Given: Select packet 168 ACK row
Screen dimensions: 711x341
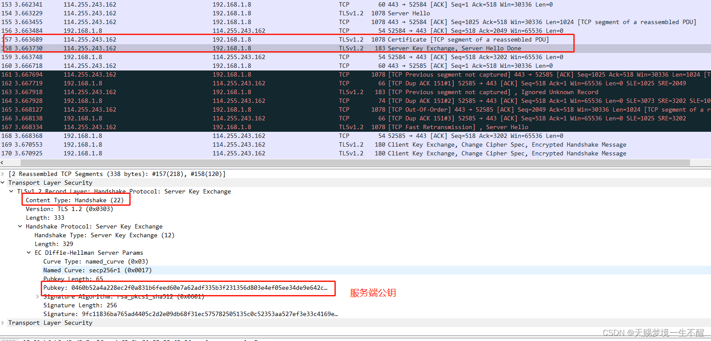Looking at the screenshot, I should click(355, 136).
